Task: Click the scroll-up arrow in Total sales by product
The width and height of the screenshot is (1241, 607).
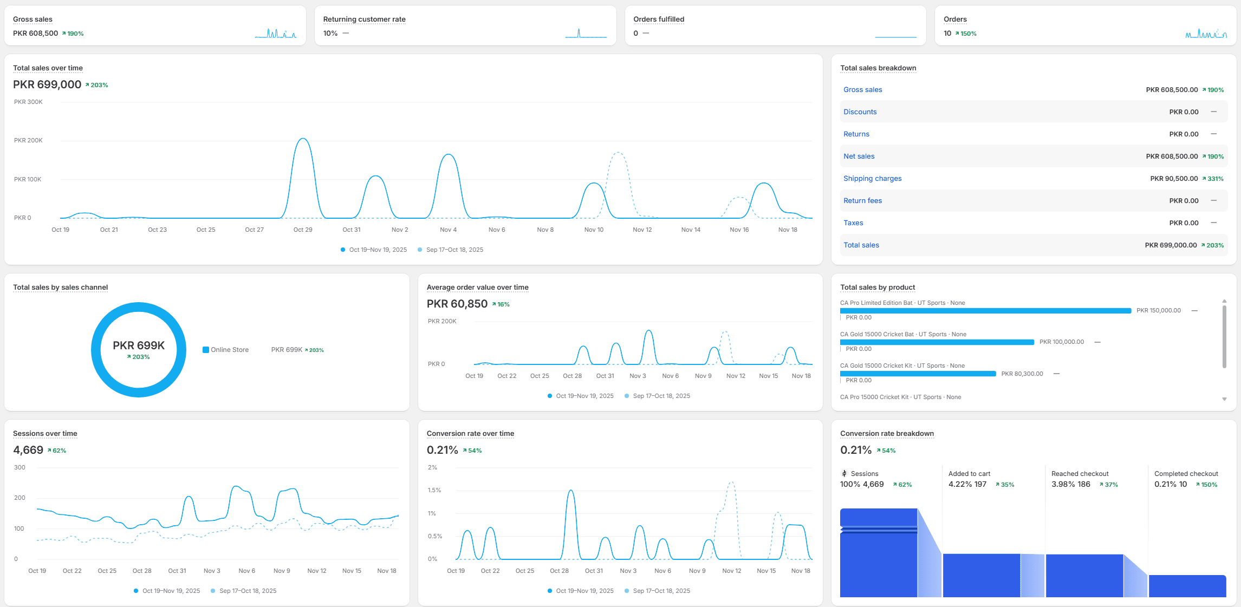Action: point(1224,302)
